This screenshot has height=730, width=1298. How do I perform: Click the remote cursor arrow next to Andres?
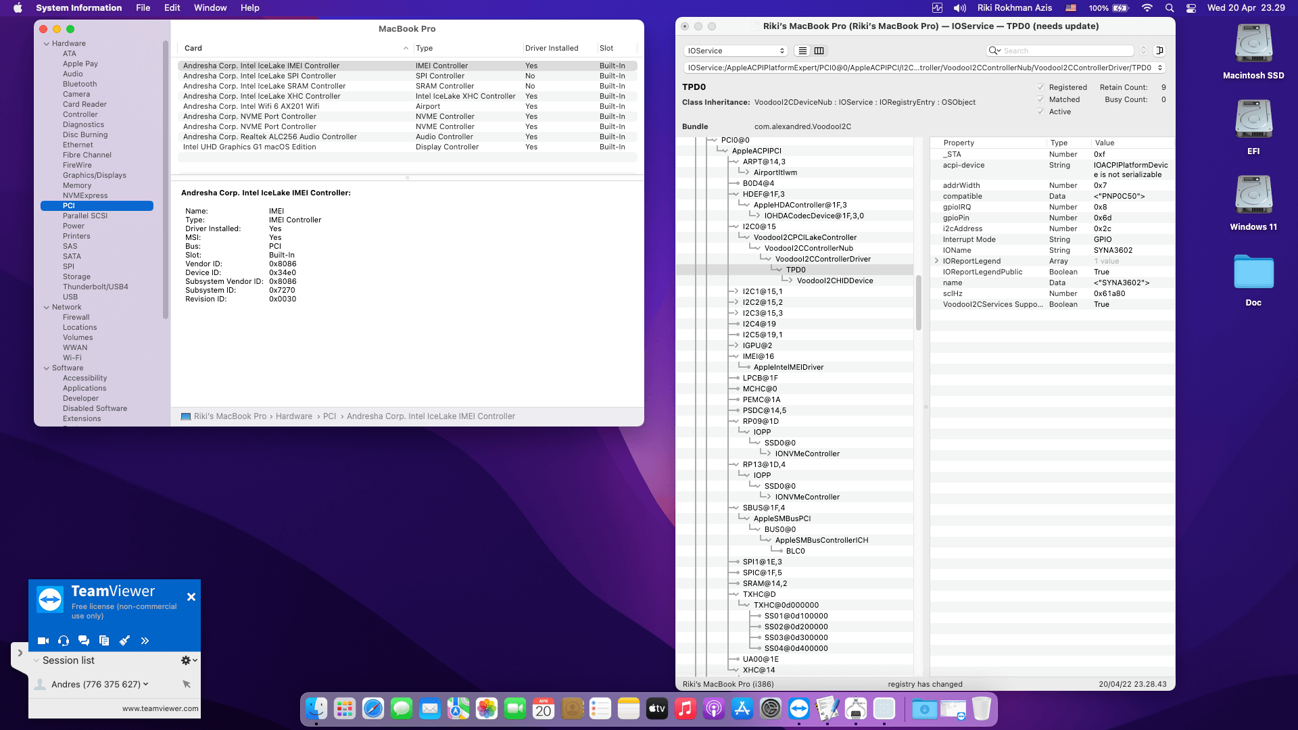pyautogui.click(x=187, y=684)
